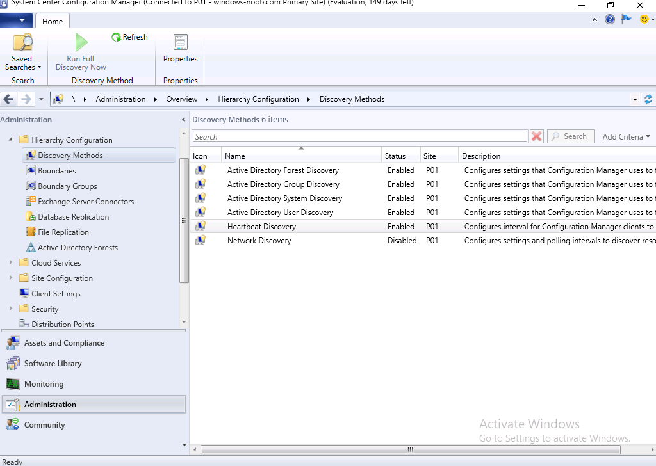The image size is (656, 466).
Task: Click Hierarchy Configuration in the breadcrumb
Action: (258, 99)
